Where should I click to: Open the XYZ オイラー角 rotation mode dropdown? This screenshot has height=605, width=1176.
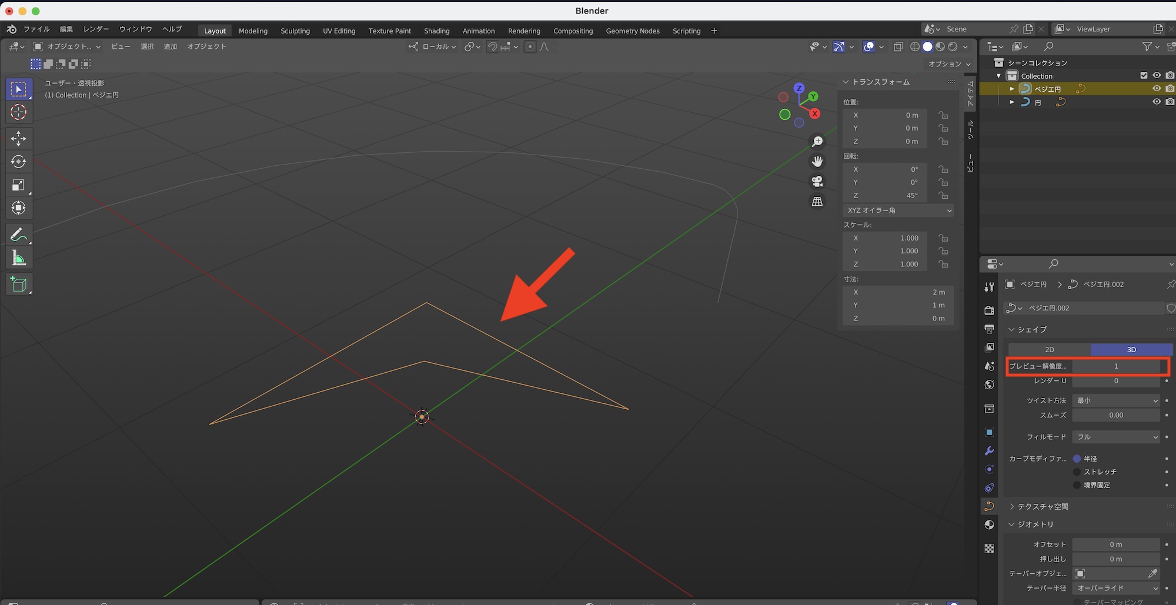[898, 210]
